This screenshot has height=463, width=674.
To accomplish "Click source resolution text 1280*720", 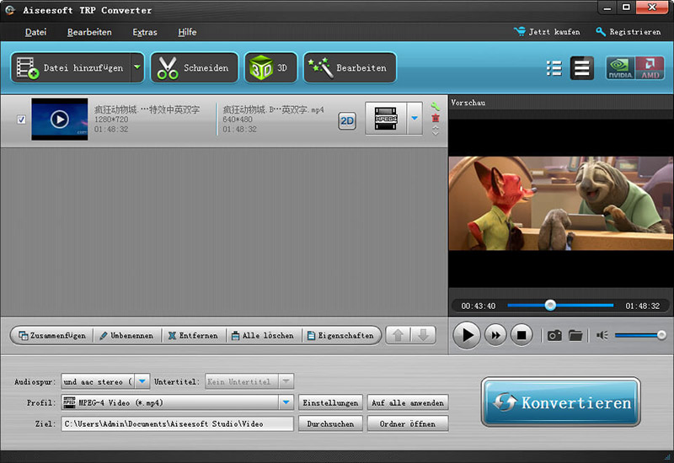I will (x=111, y=120).
